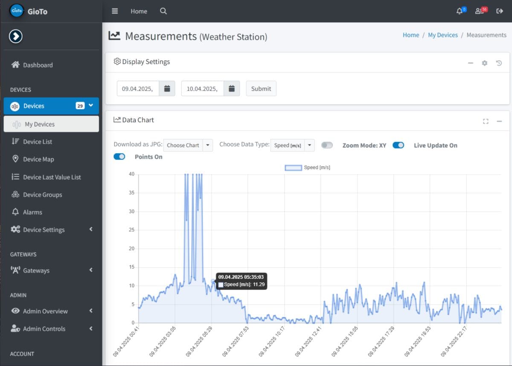
Task: Click the logout icon in top bar
Action: click(500, 11)
